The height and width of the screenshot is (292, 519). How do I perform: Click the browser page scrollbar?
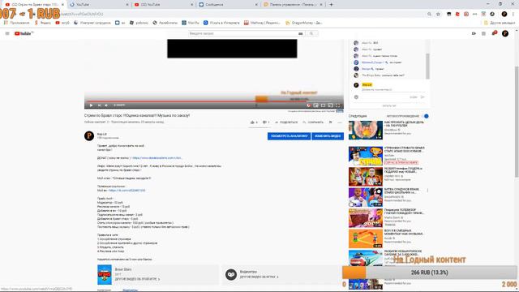(x=517, y=122)
